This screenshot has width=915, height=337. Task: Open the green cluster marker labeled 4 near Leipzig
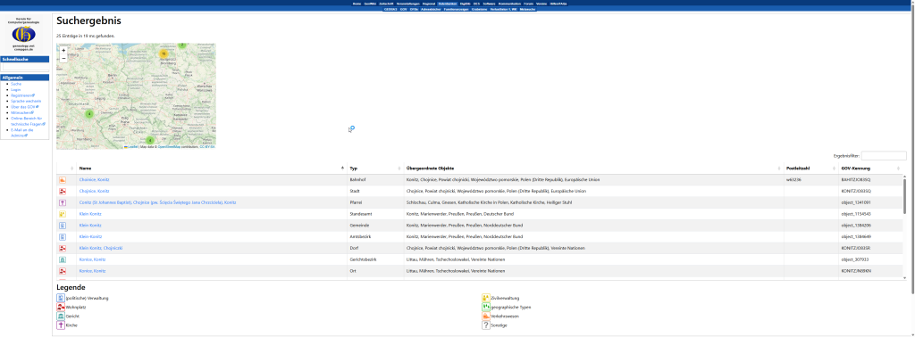coord(89,114)
